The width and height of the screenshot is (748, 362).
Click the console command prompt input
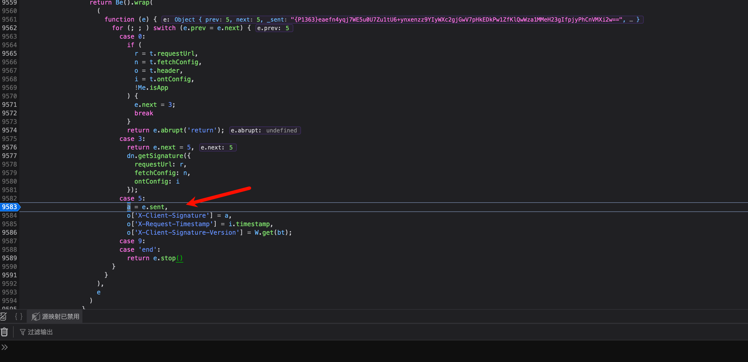377,347
